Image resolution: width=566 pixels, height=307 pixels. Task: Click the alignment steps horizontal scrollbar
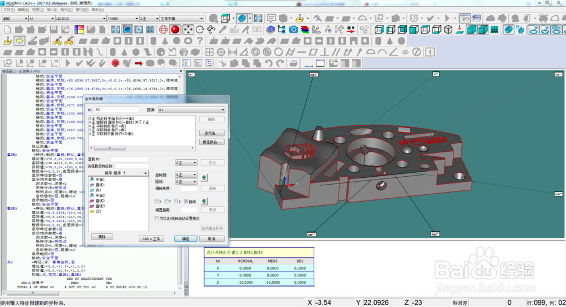pyautogui.click(x=142, y=148)
